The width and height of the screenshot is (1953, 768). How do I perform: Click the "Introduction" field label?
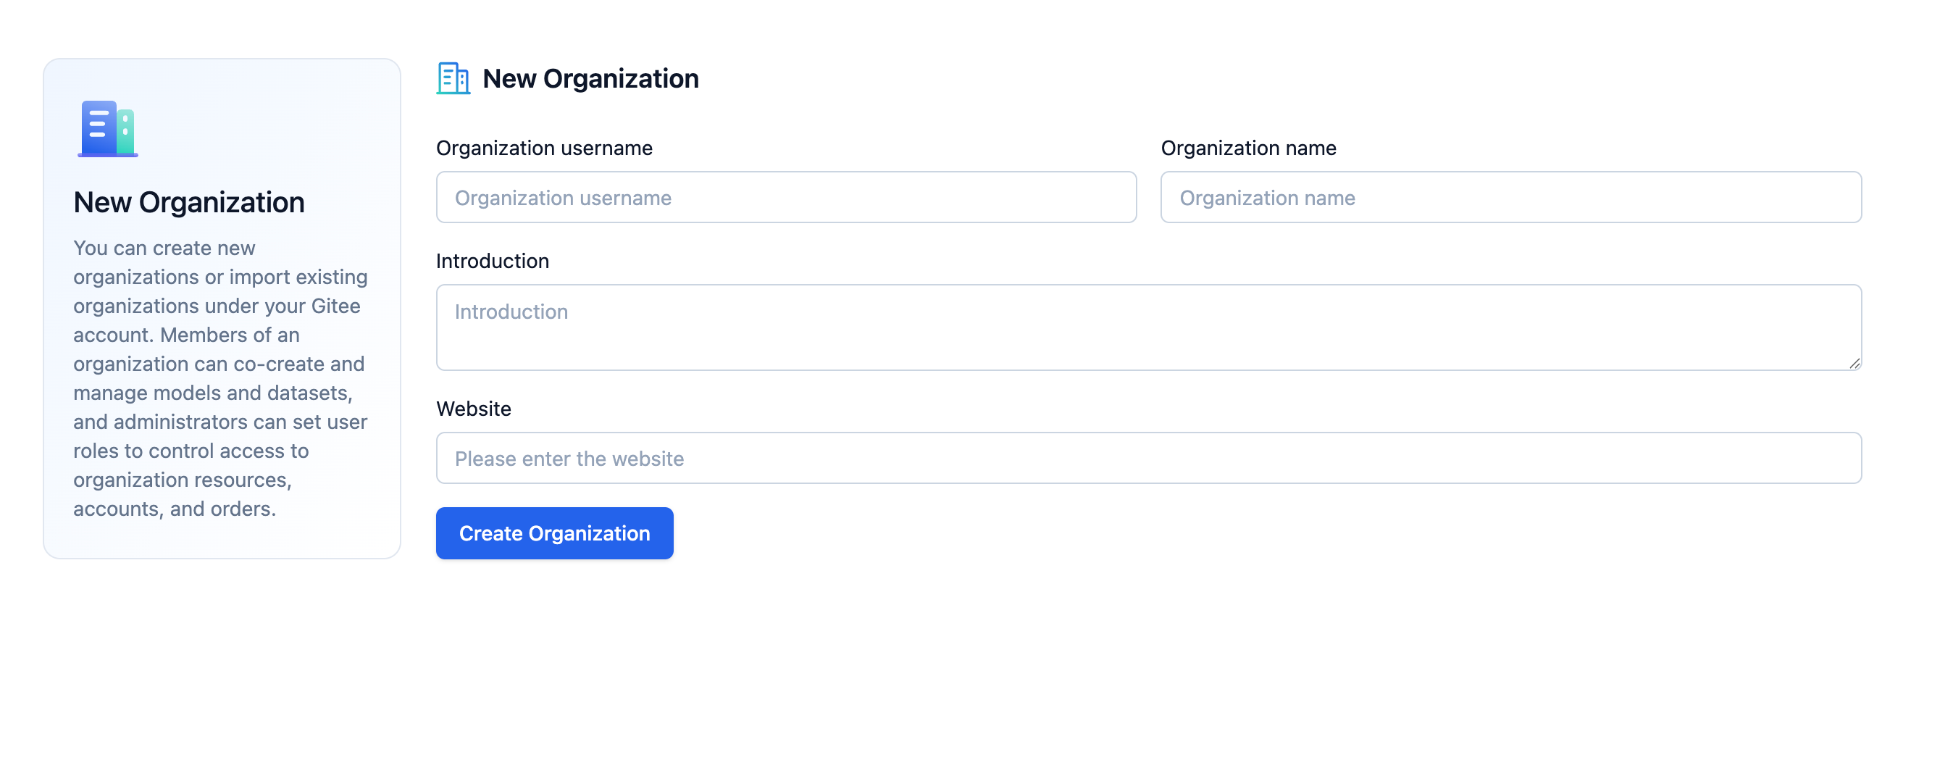pos(492,261)
